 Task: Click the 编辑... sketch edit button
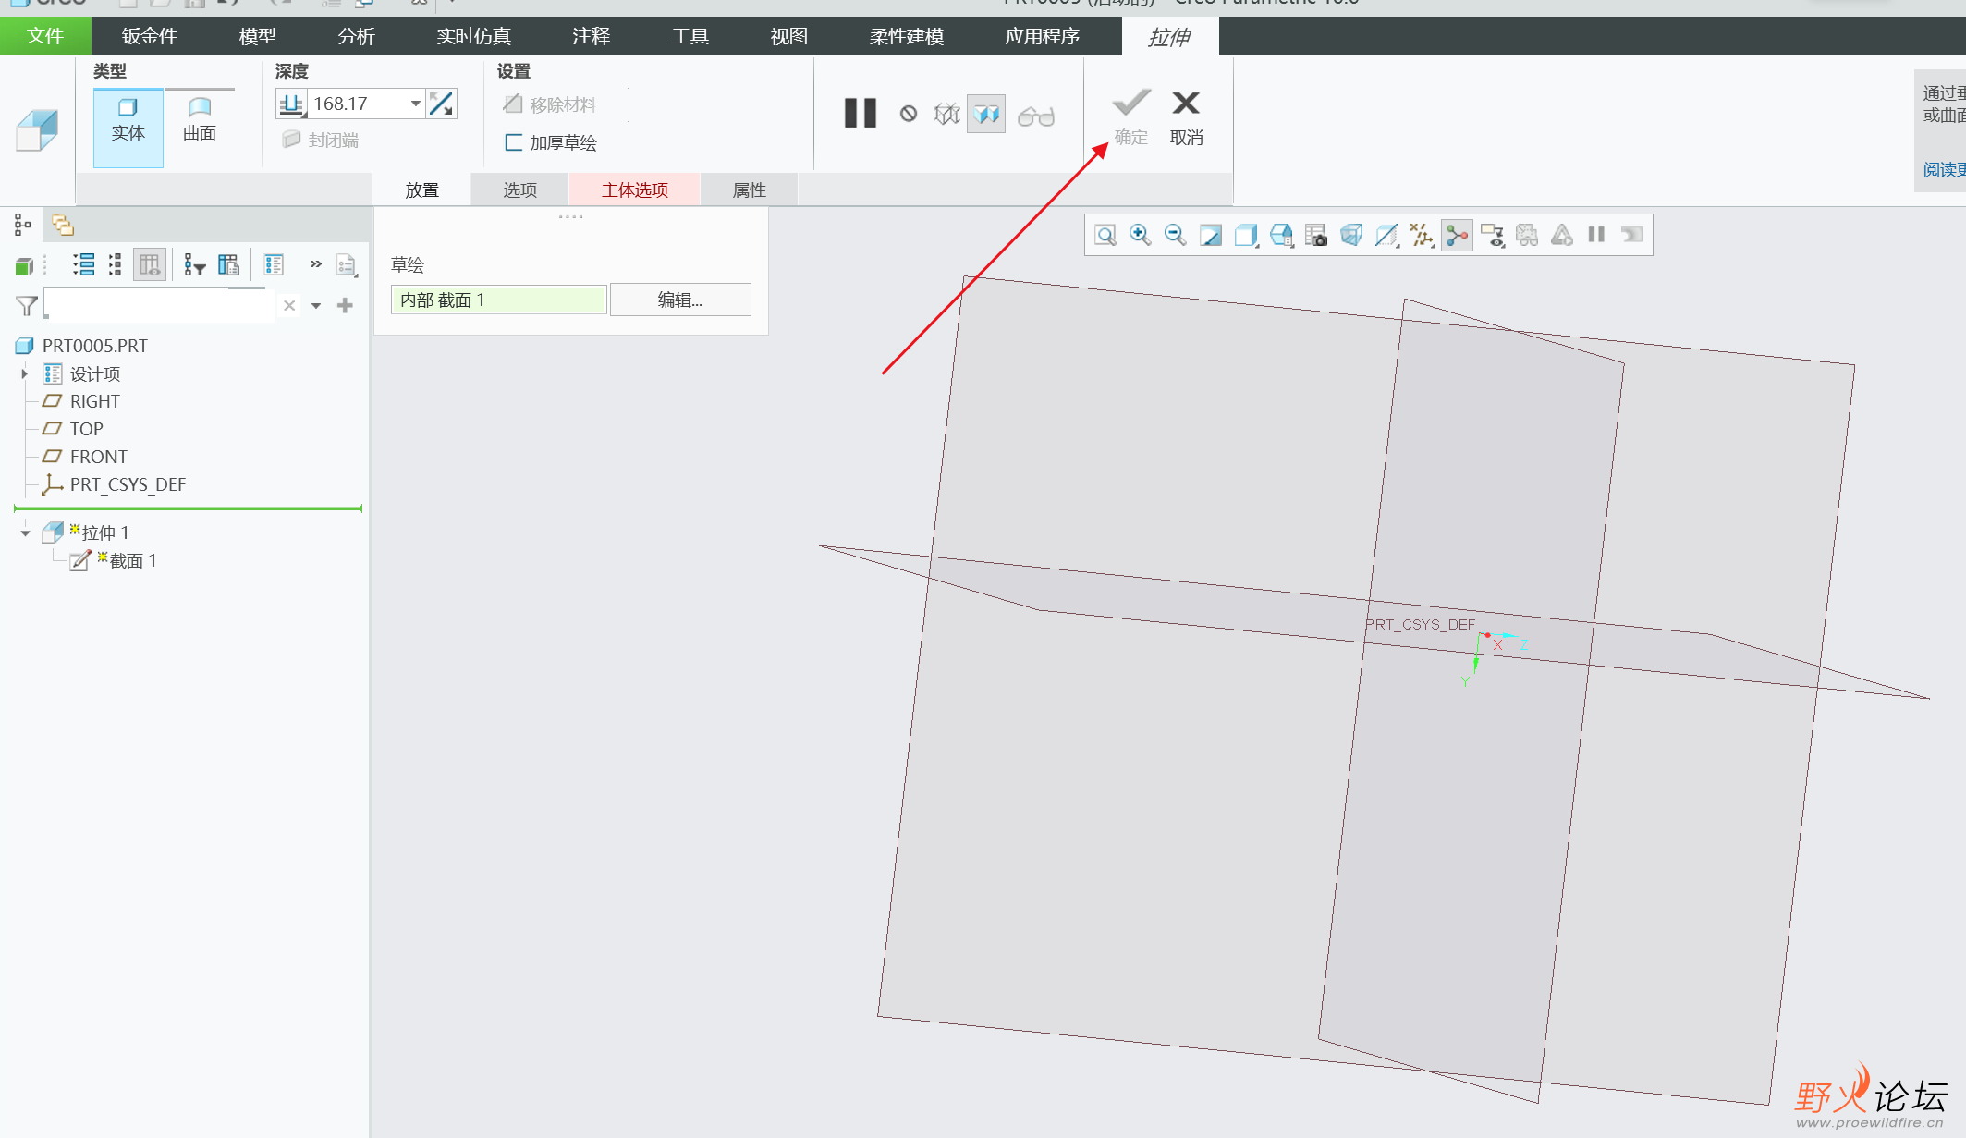click(680, 300)
